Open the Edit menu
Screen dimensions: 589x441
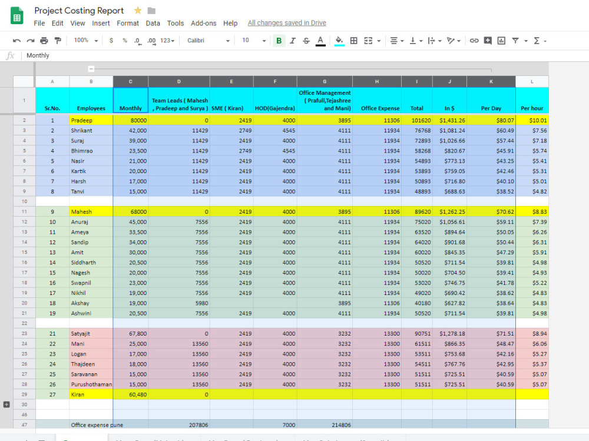(x=58, y=24)
